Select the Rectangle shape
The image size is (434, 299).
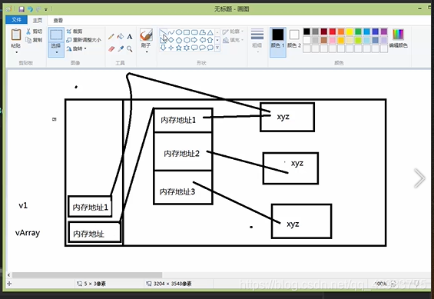(x=187, y=32)
